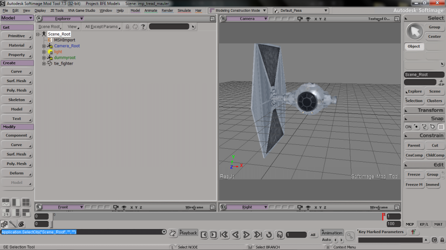
Task: Go to the first frame
Action: [x=224, y=235]
